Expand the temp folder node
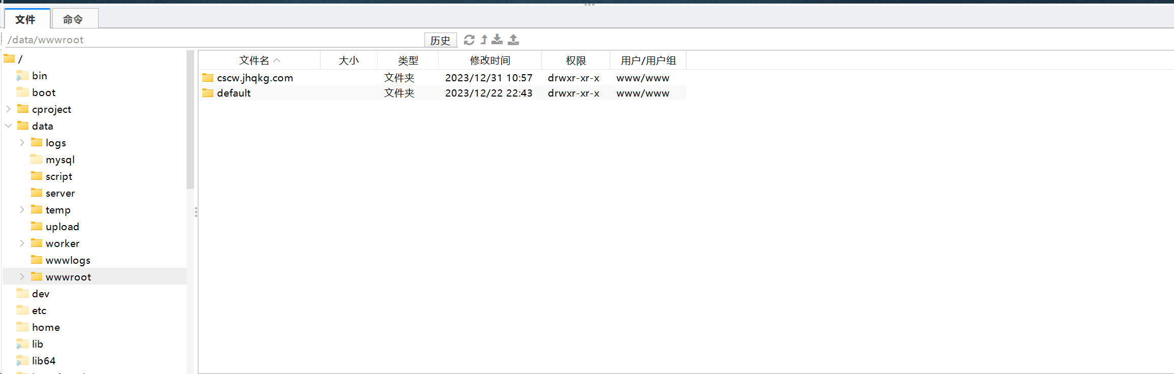Viewport: 1174px width, 374px height. 22,209
